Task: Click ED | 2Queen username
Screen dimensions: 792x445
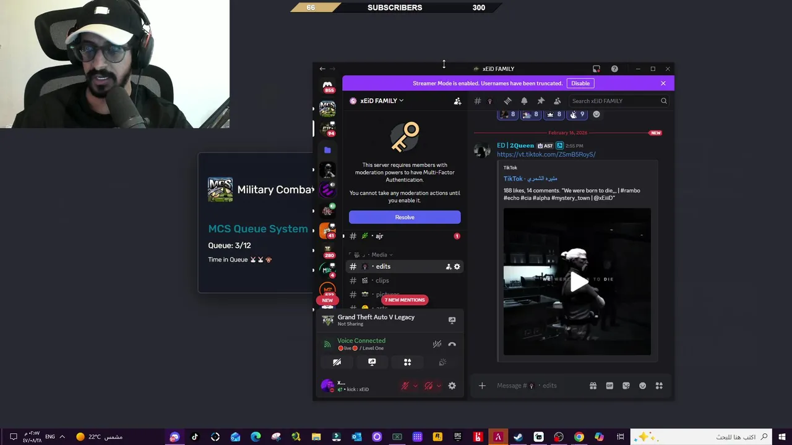Action: (x=515, y=146)
